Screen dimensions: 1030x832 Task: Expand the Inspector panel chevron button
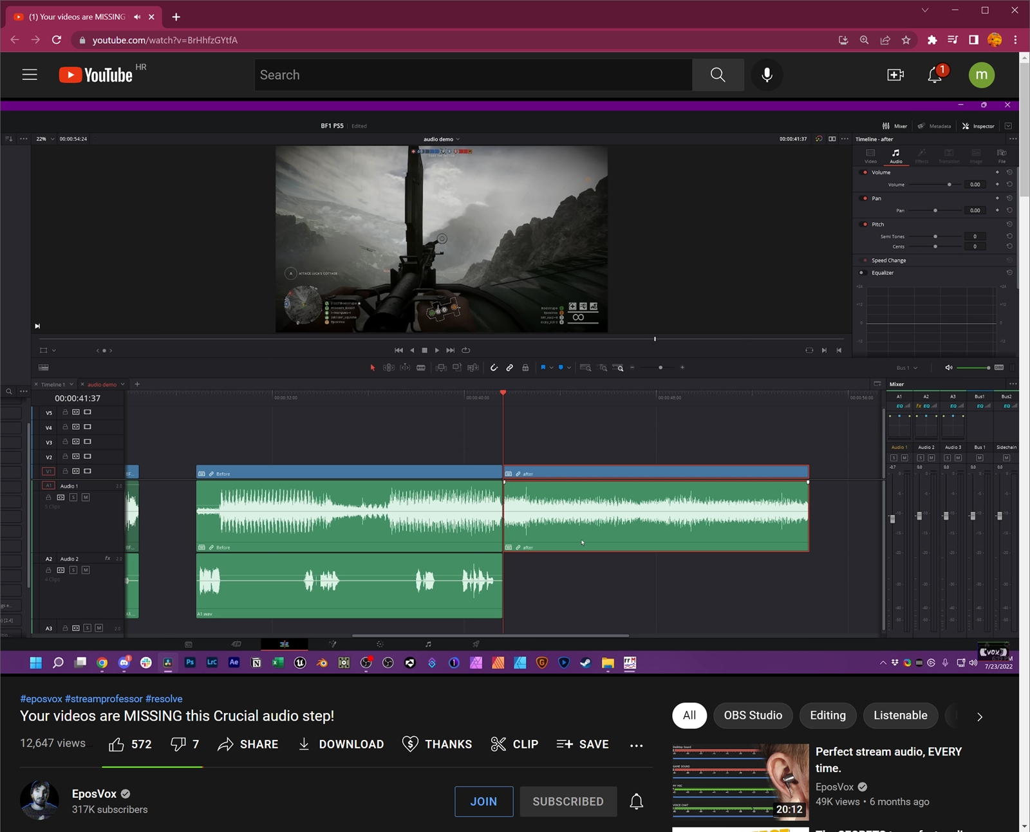point(1008,126)
